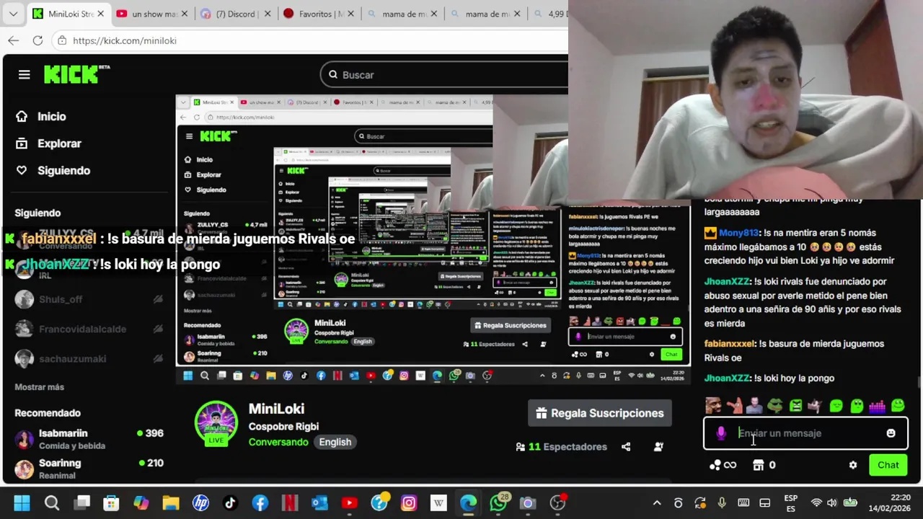Click the browser address bar URL

tap(124, 40)
